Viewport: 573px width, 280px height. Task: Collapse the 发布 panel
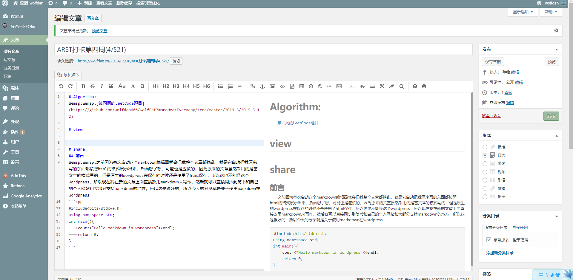(557, 49)
